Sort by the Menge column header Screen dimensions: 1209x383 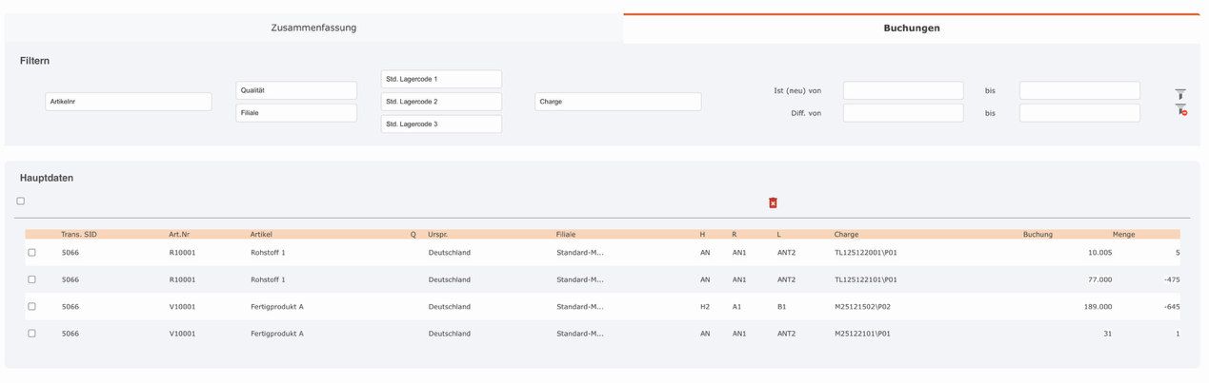point(1123,234)
